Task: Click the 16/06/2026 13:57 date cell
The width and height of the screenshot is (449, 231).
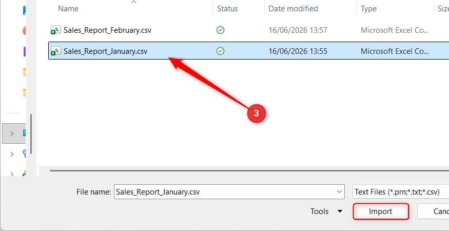Action: [x=298, y=30]
